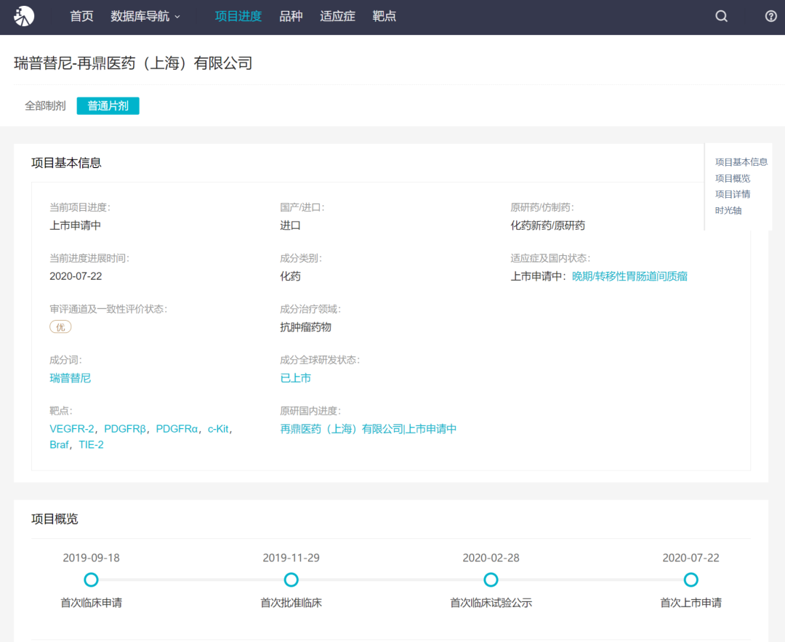Open 再鼎医药（上海）有限公司|上市申请中 link
This screenshot has height=642, width=785.
point(368,429)
